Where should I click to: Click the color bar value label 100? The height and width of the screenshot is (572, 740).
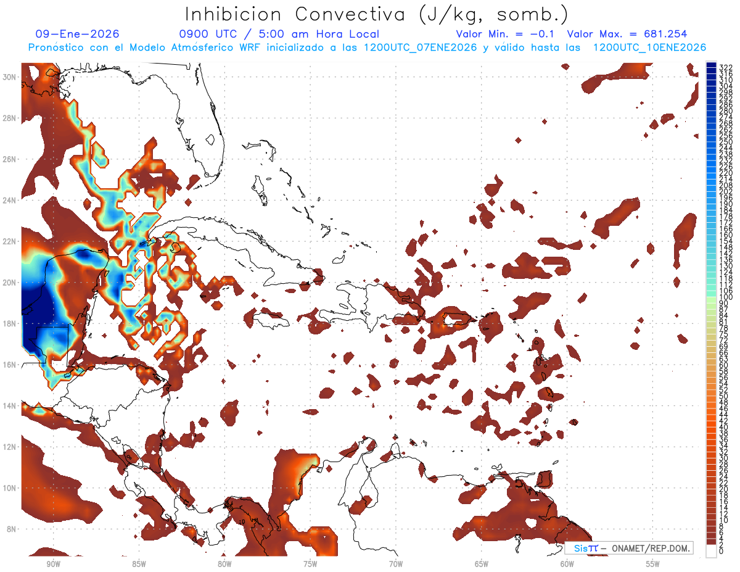click(x=725, y=297)
